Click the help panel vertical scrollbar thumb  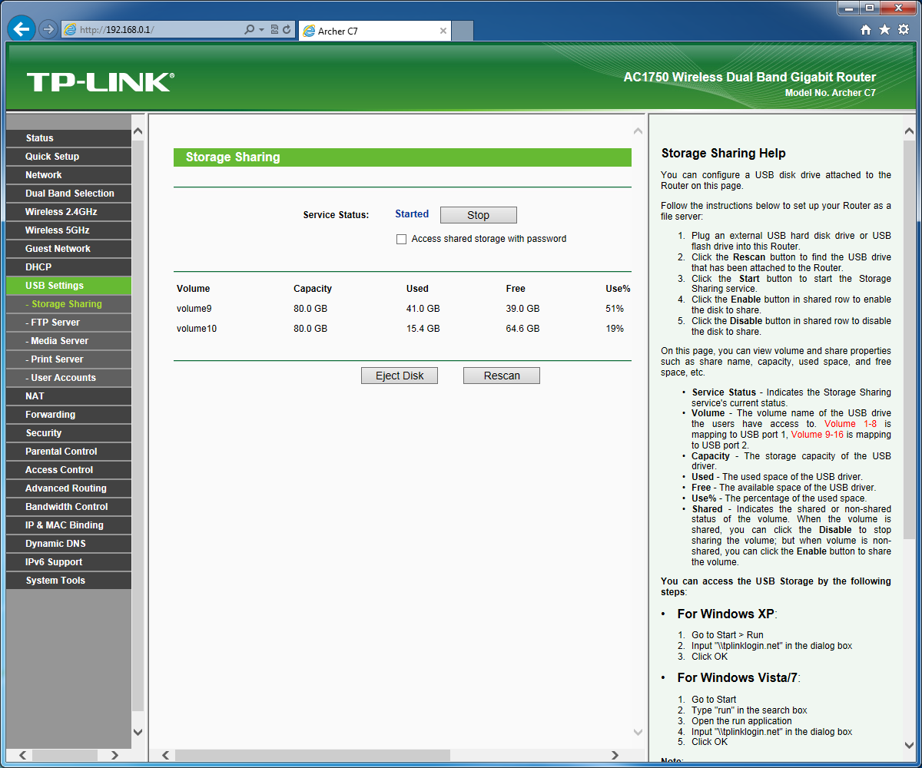tap(910, 339)
